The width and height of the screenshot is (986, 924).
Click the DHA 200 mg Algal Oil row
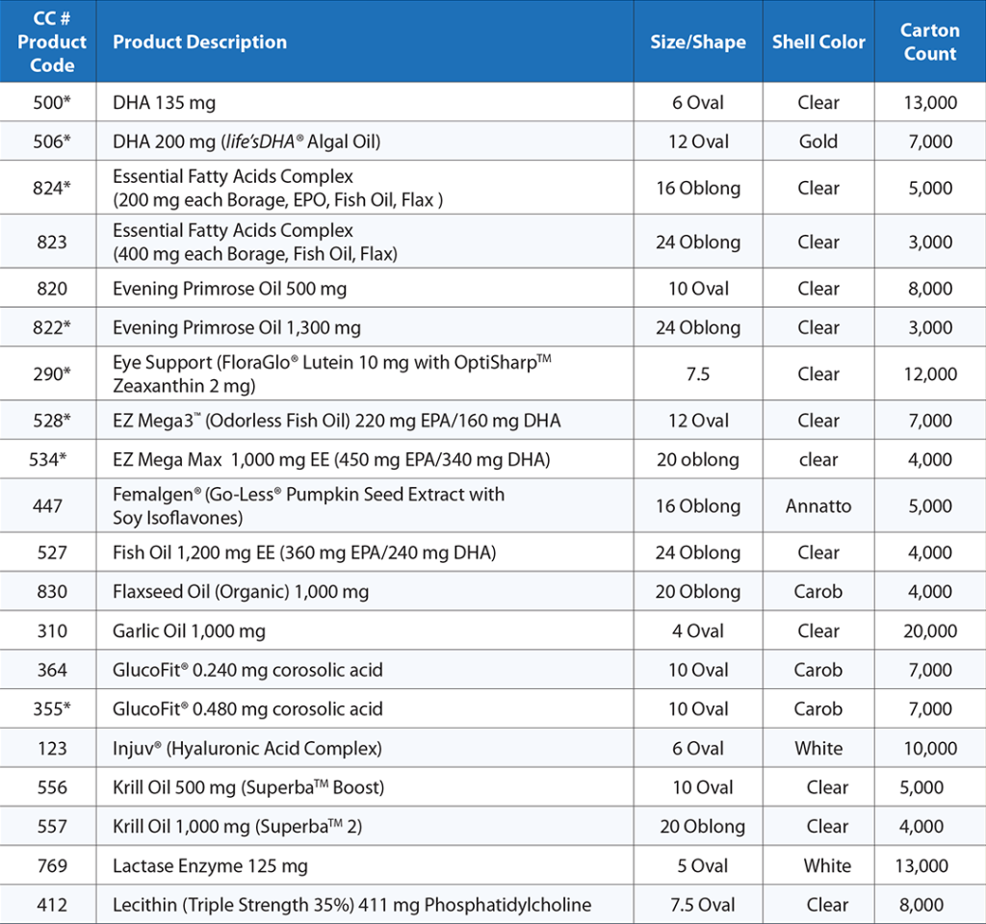(x=246, y=141)
